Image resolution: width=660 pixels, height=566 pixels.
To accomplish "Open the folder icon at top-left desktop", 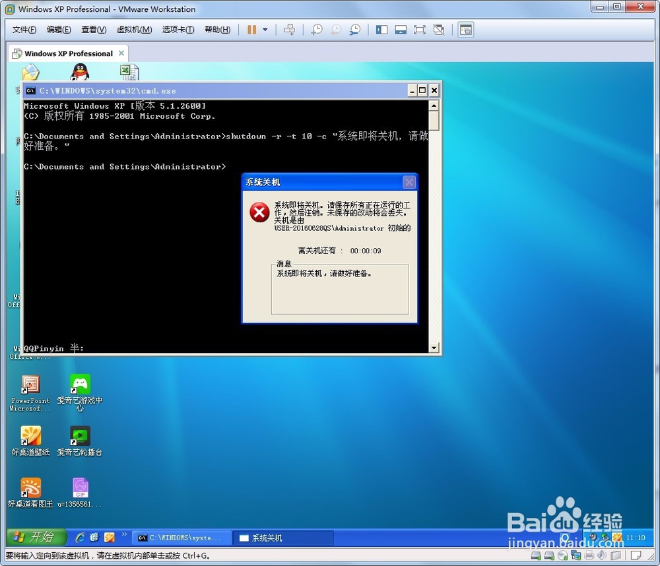I will 31,73.
